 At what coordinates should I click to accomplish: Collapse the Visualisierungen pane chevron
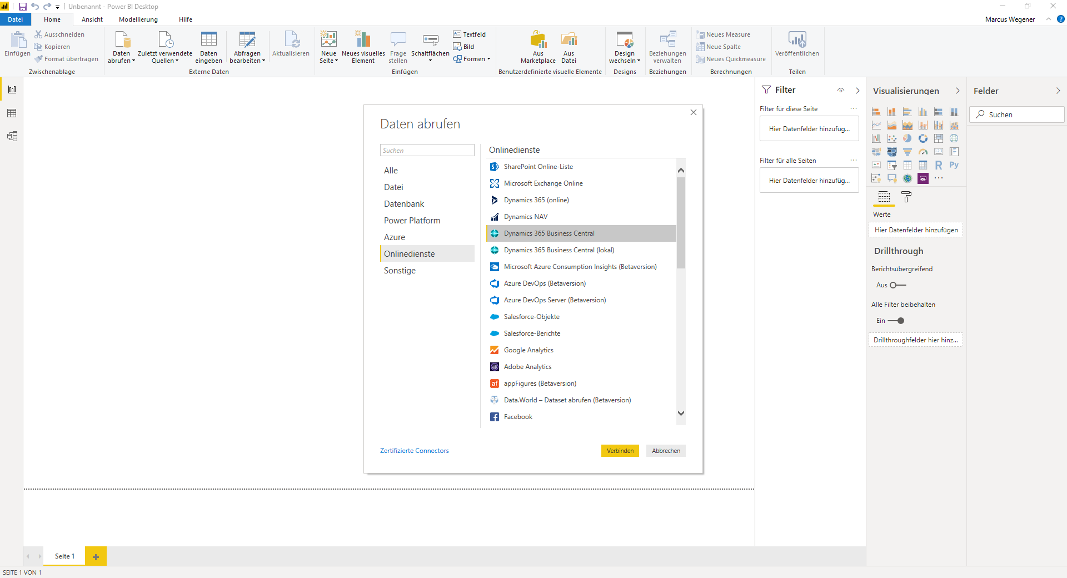pos(958,91)
